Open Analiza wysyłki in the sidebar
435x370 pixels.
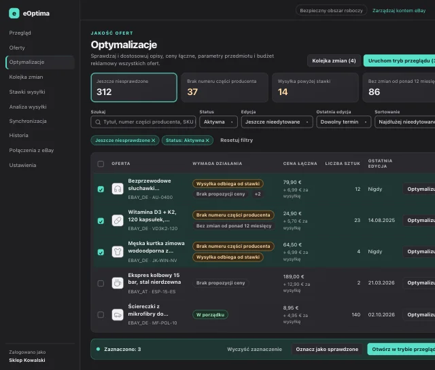click(x=28, y=107)
